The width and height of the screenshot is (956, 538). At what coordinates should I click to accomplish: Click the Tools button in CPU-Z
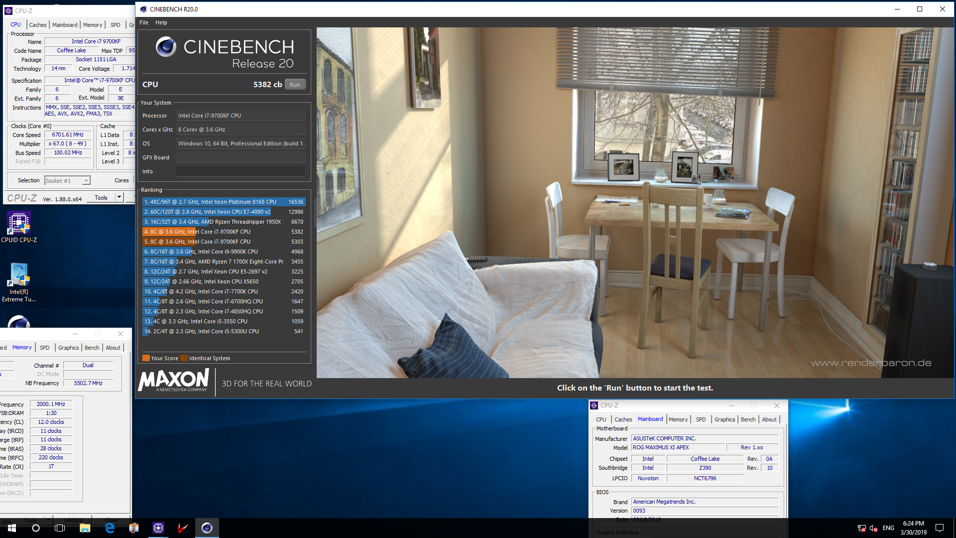[x=101, y=198]
